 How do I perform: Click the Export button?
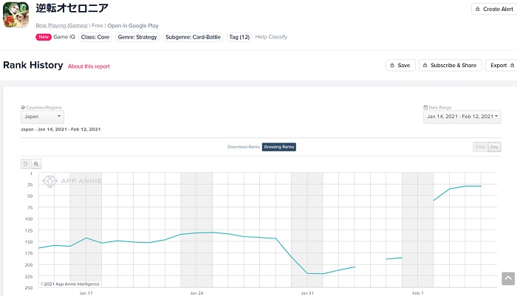[501, 65]
